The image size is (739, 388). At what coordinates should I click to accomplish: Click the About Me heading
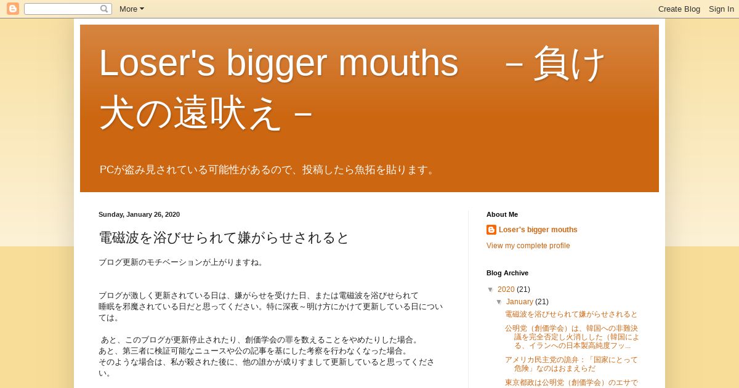coord(502,214)
